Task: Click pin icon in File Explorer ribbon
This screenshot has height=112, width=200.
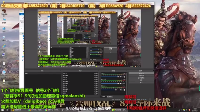Action: pyautogui.click(x=23, y=18)
